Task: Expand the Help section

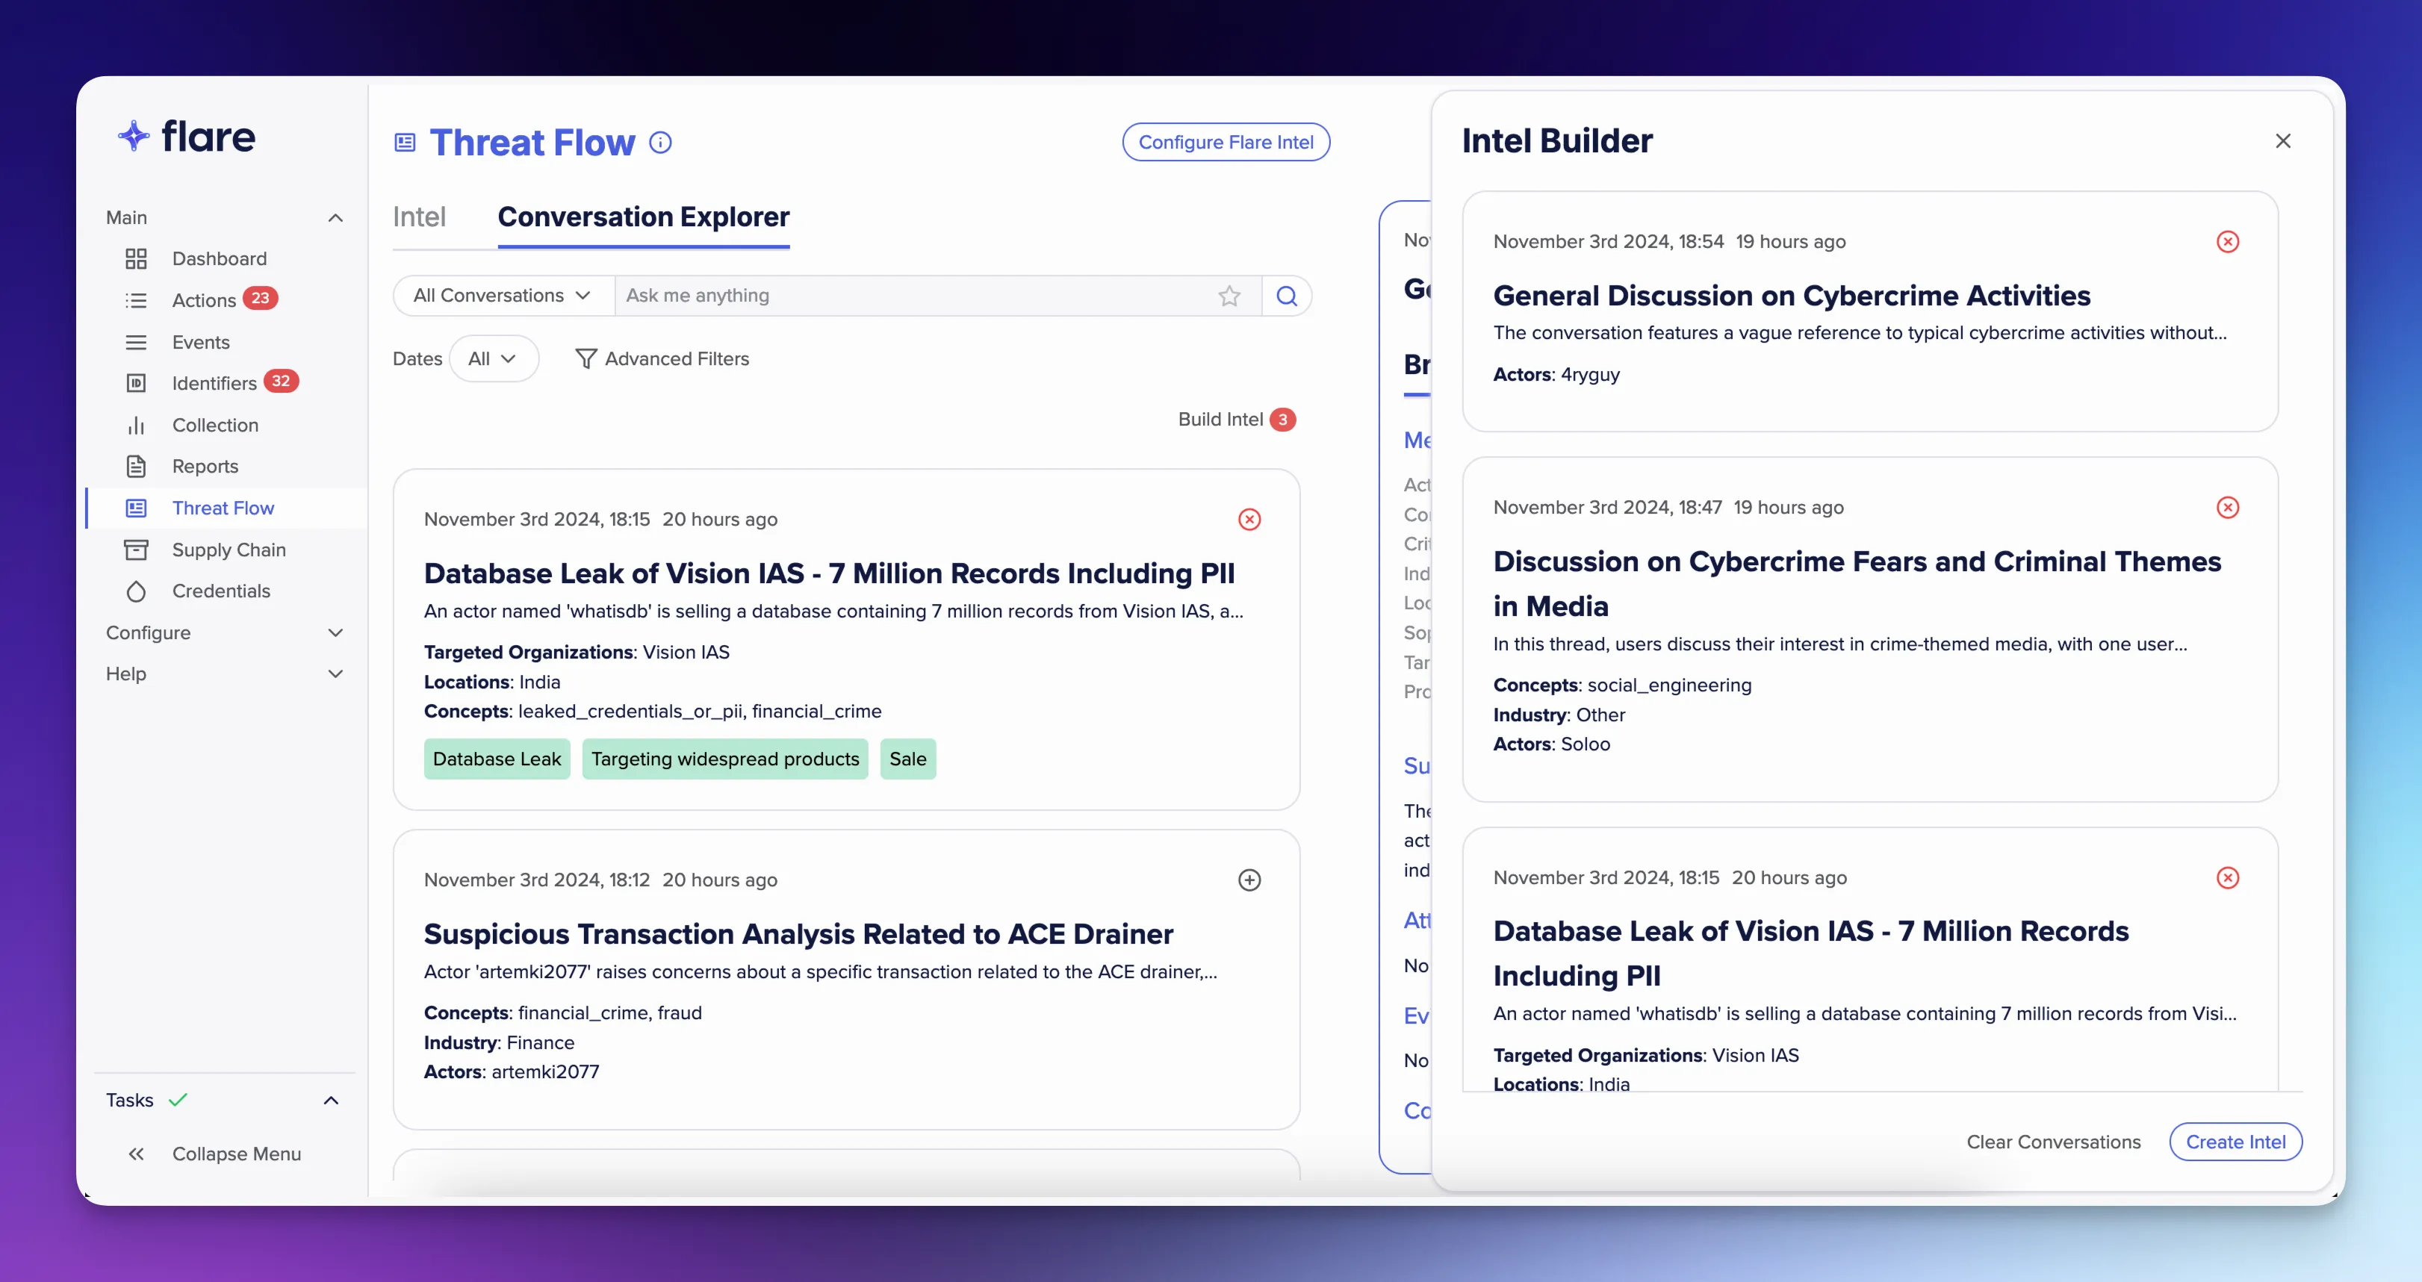Action: pyautogui.click(x=335, y=674)
